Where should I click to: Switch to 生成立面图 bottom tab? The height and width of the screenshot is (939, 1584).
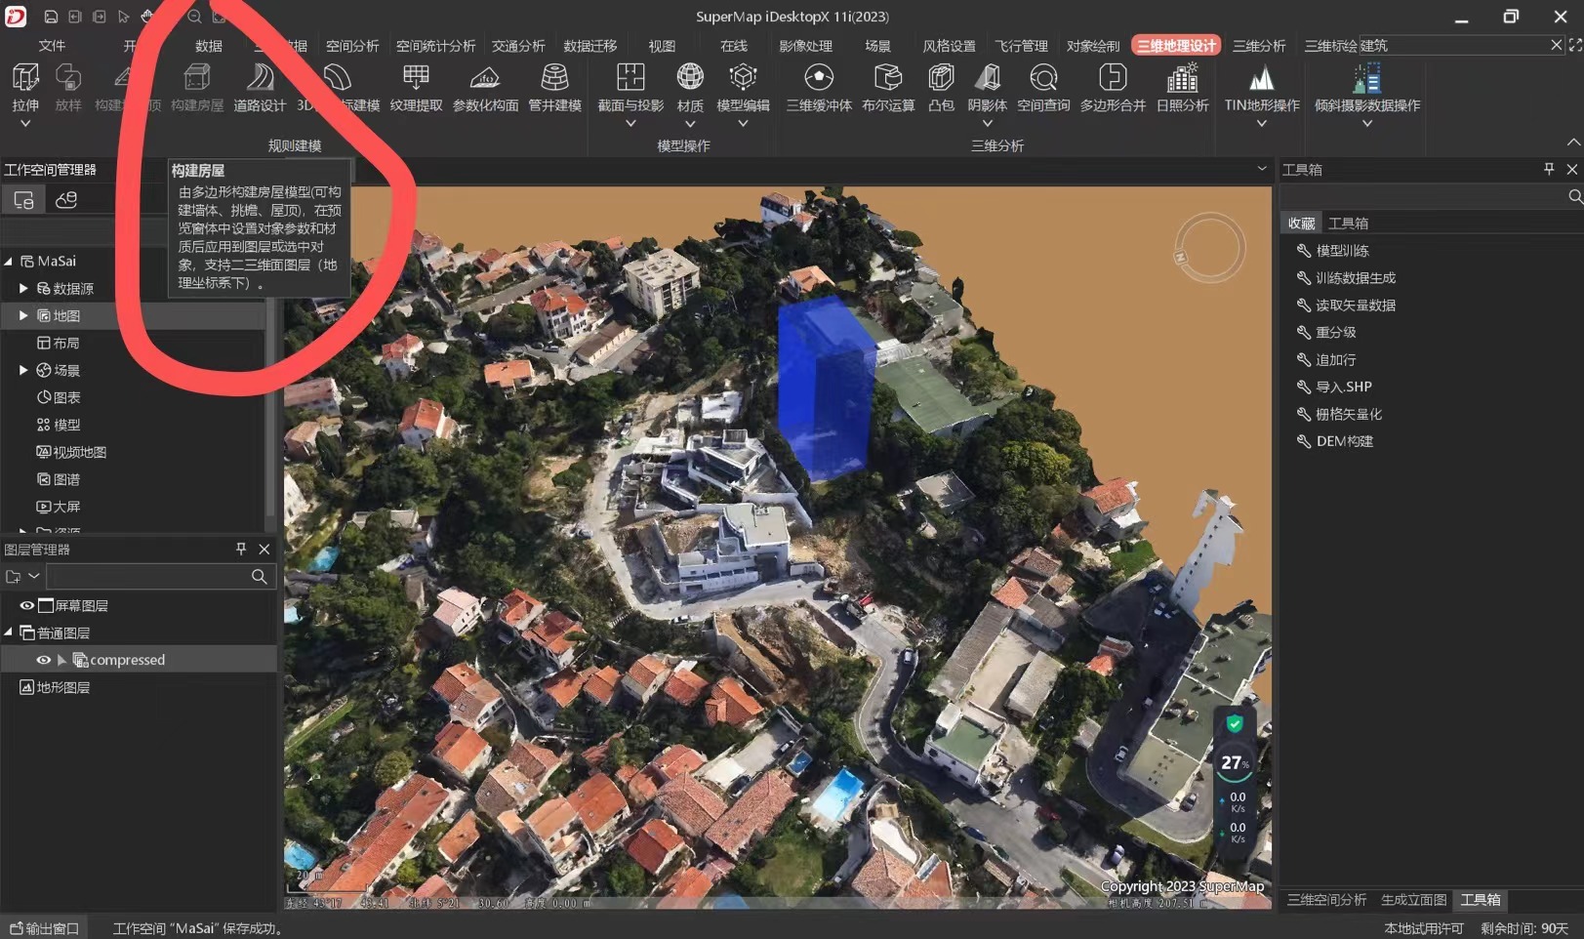click(x=1413, y=900)
